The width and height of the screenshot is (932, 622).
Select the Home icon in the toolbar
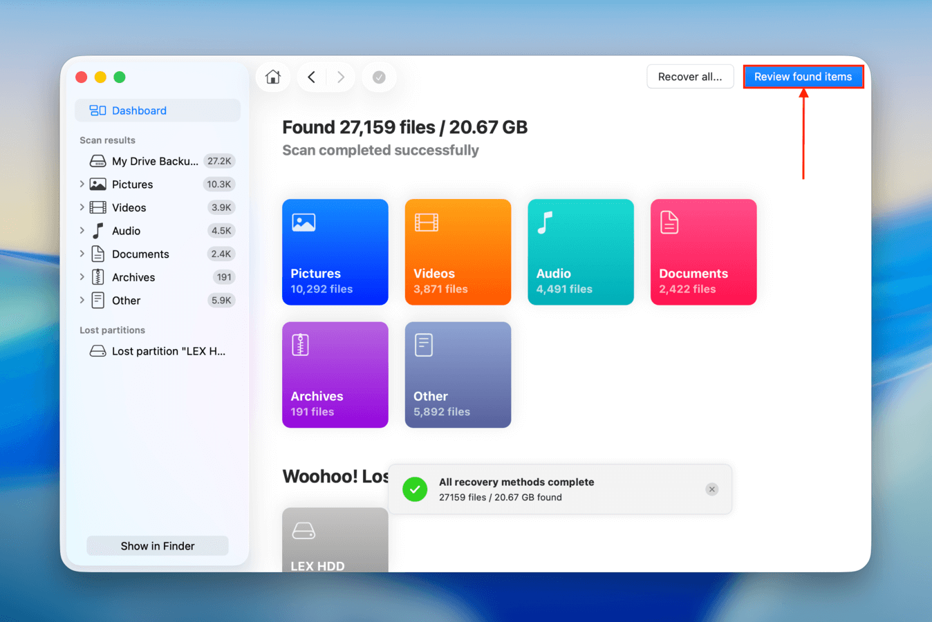[272, 77]
